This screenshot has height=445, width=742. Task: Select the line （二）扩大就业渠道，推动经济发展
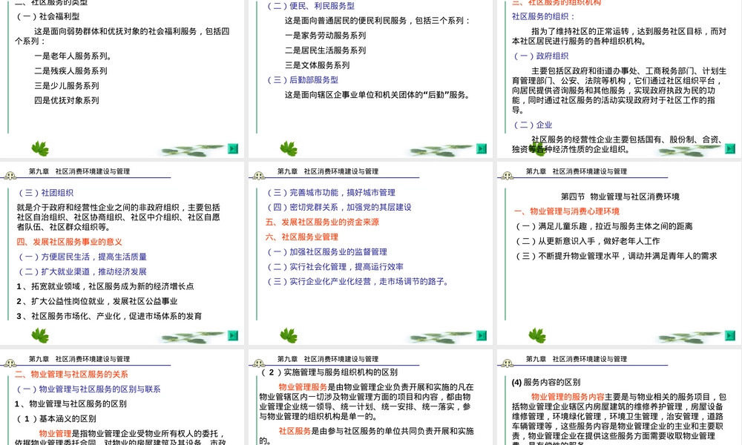pyautogui.click(x=82, y=272)
